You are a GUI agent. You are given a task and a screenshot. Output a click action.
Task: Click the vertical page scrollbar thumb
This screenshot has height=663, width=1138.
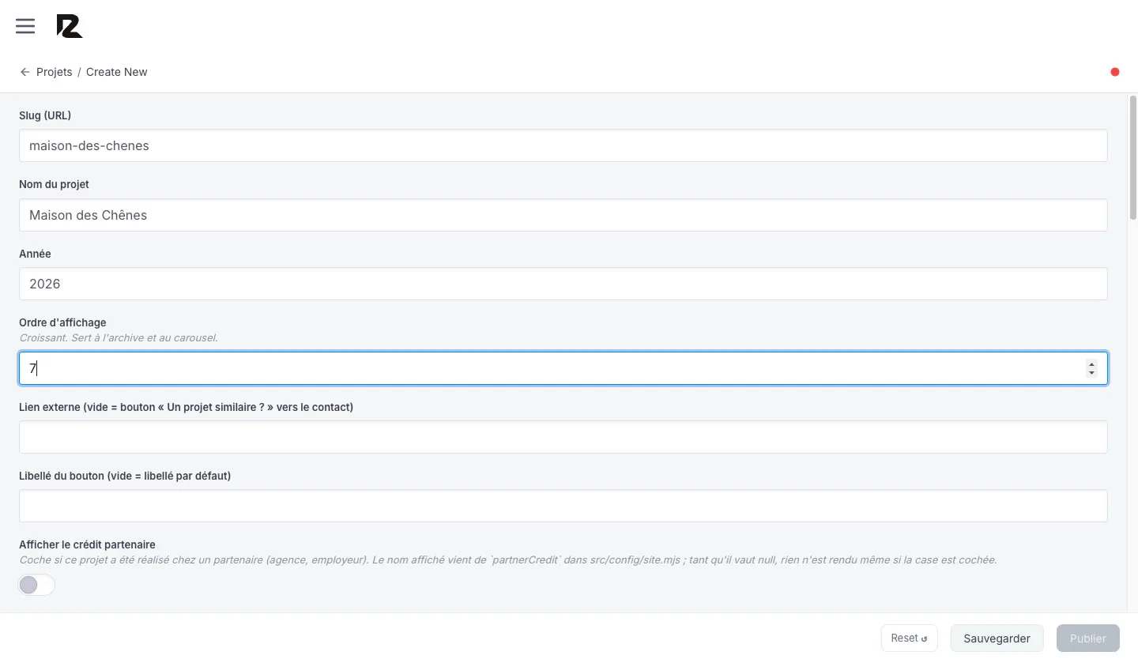(1132, 158)
